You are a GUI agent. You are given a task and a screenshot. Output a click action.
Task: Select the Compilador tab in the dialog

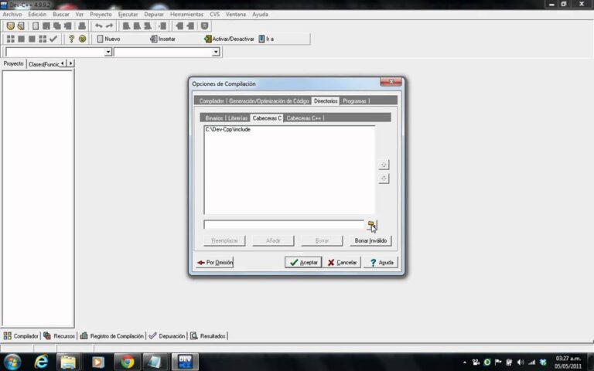(x=211, y=101)
